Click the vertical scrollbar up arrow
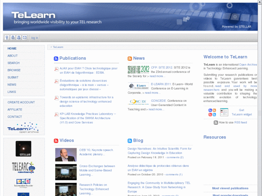The image size is (262, 196). 260,2
